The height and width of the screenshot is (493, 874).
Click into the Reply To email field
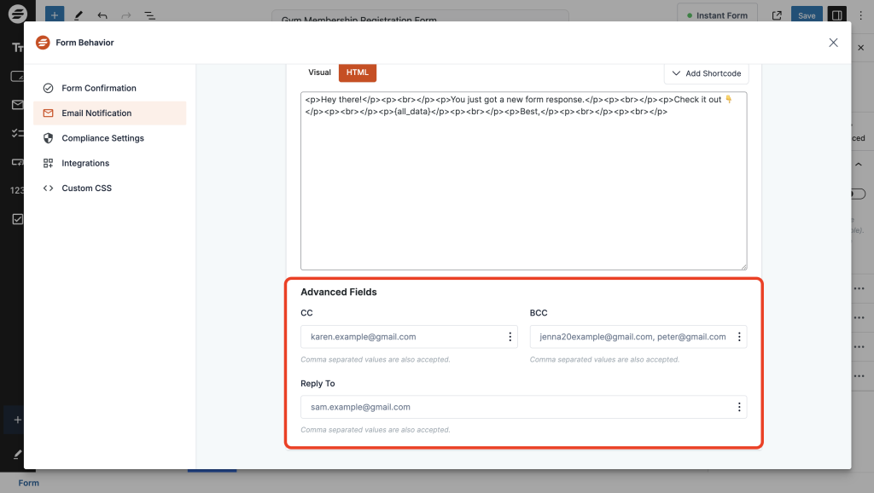pyautogui.click(x=512, y=408)
